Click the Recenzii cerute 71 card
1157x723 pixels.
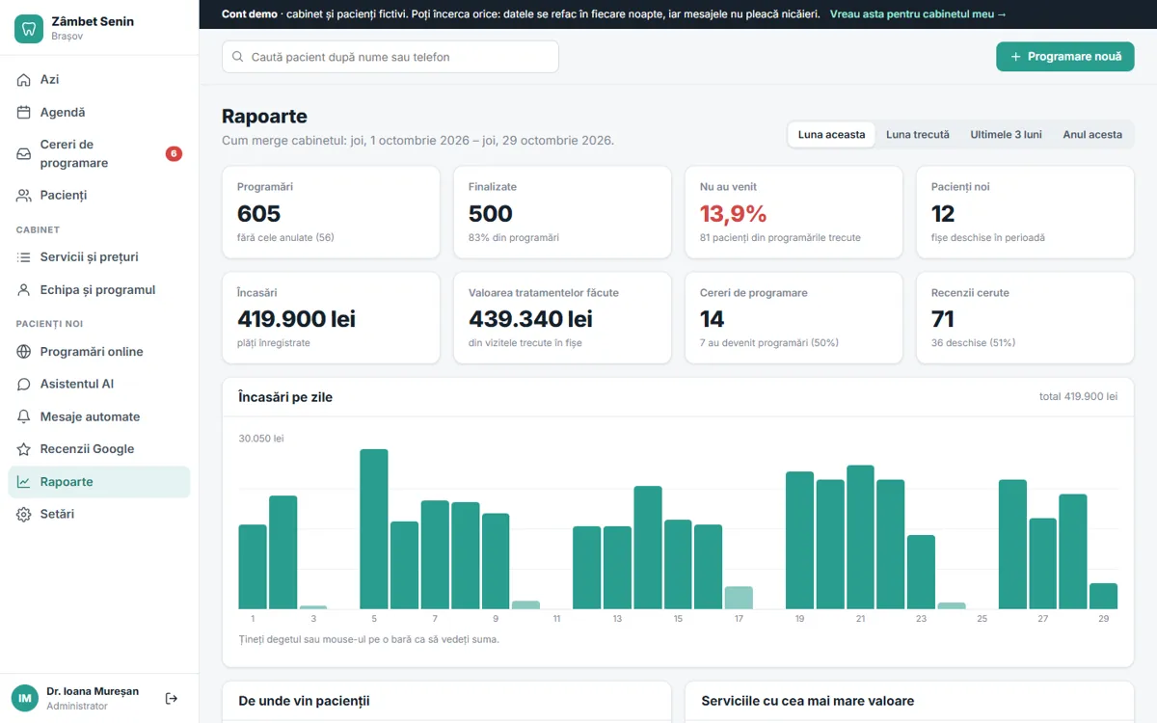point(1025,318)
